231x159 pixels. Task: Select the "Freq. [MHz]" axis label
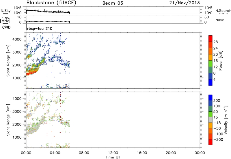(x=6, y=19)
